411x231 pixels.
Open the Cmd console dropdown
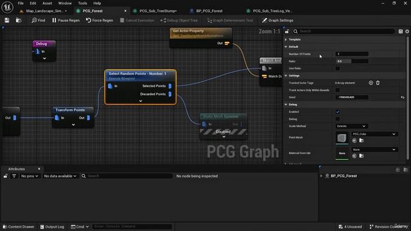click(80, 227)
